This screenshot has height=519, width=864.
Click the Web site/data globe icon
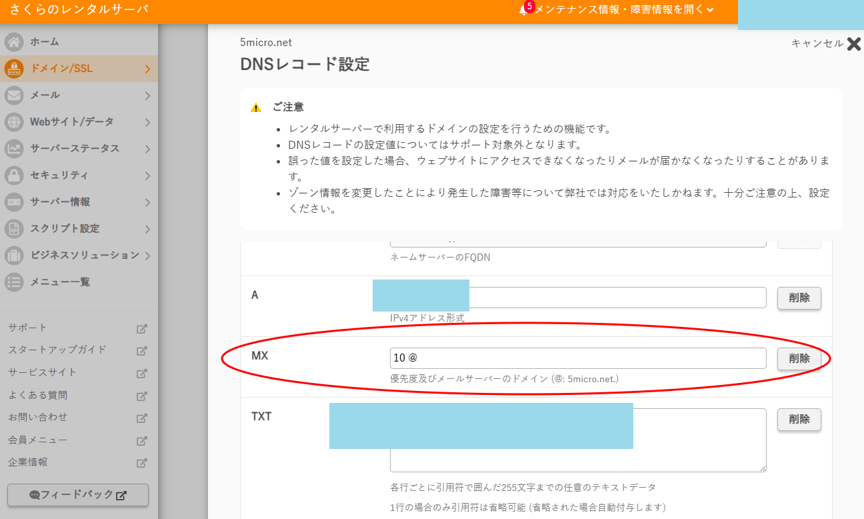pyautogui.click(x=14, y=122)
